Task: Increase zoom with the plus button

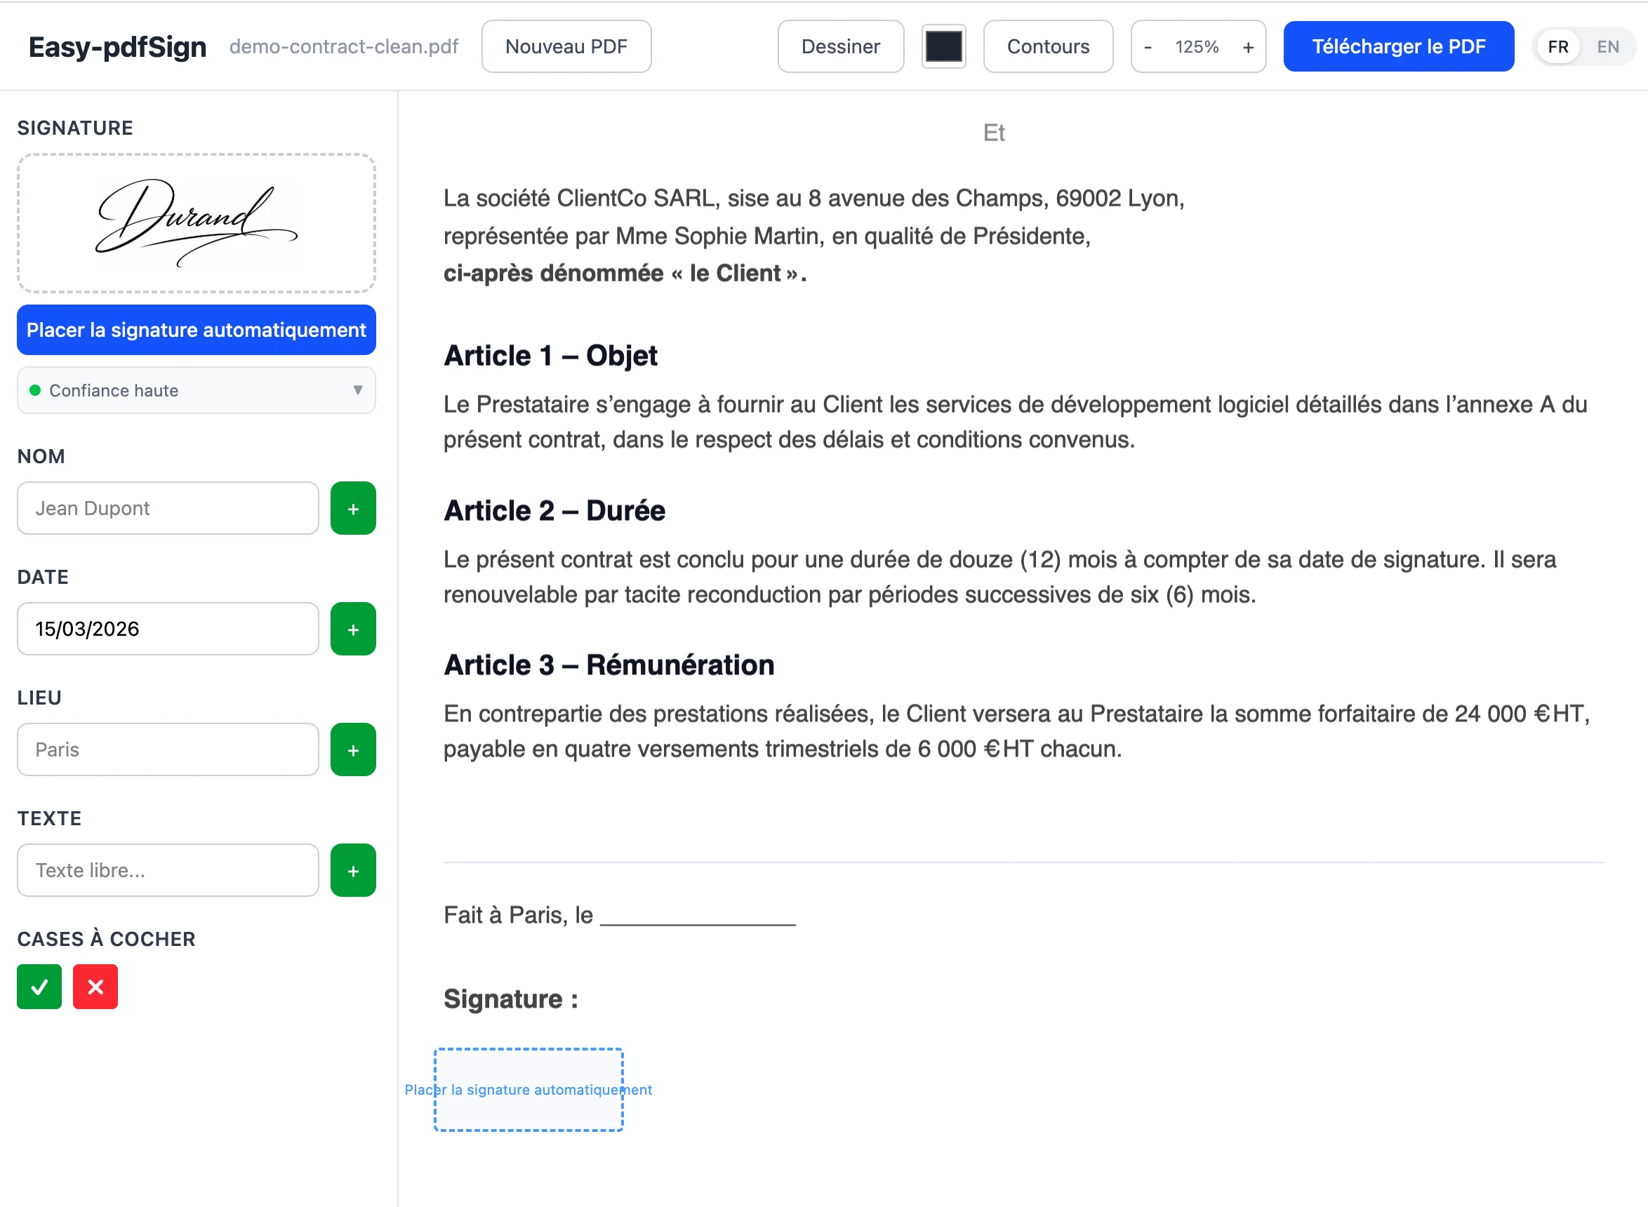Action: point(1247,47)
